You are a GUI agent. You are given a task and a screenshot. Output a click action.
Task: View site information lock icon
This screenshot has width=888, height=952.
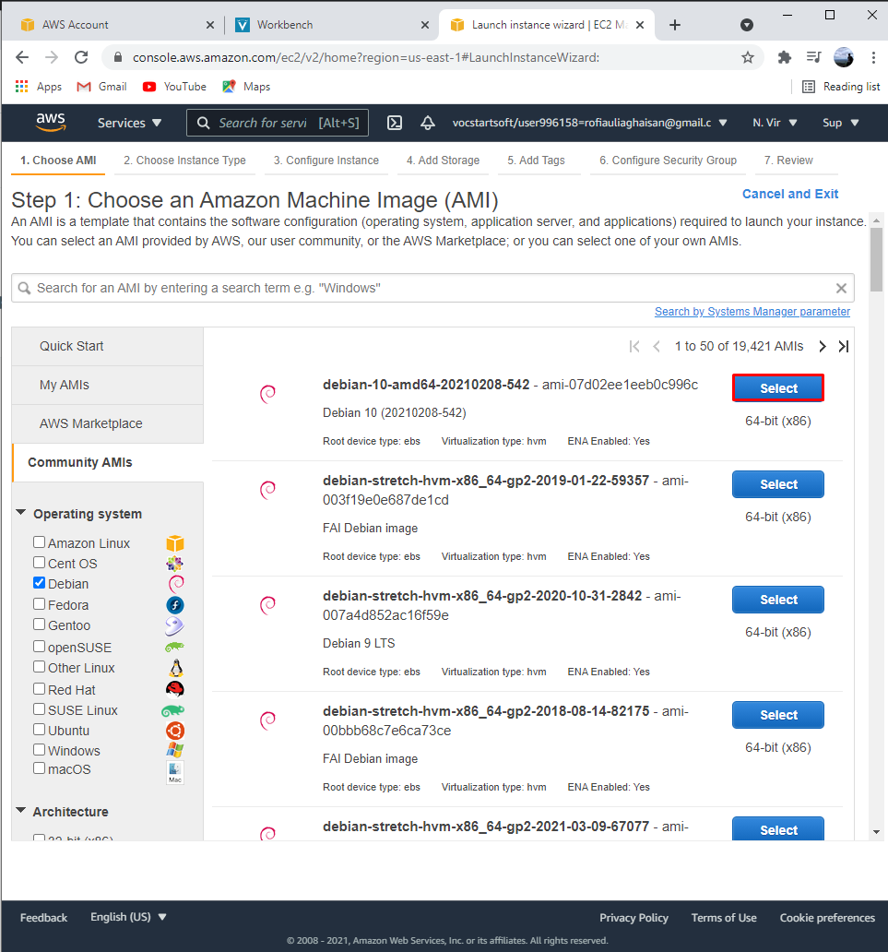pyautogui.click(x=118, y=58)
